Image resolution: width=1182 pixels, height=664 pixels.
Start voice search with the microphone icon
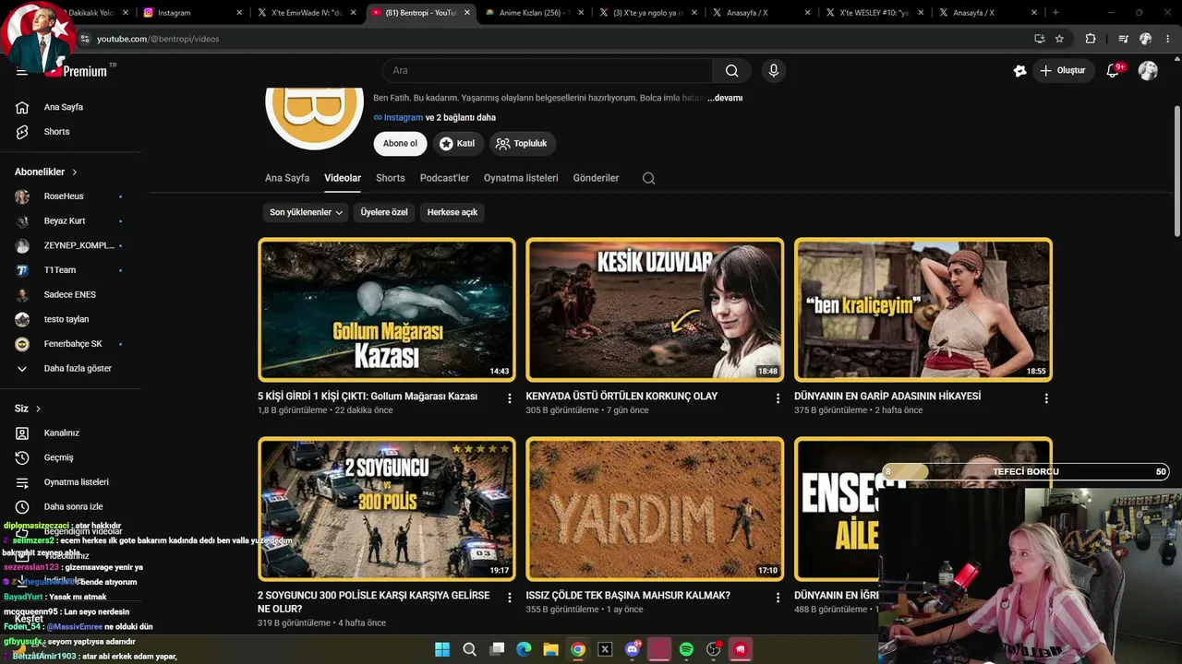pos(774,71)
